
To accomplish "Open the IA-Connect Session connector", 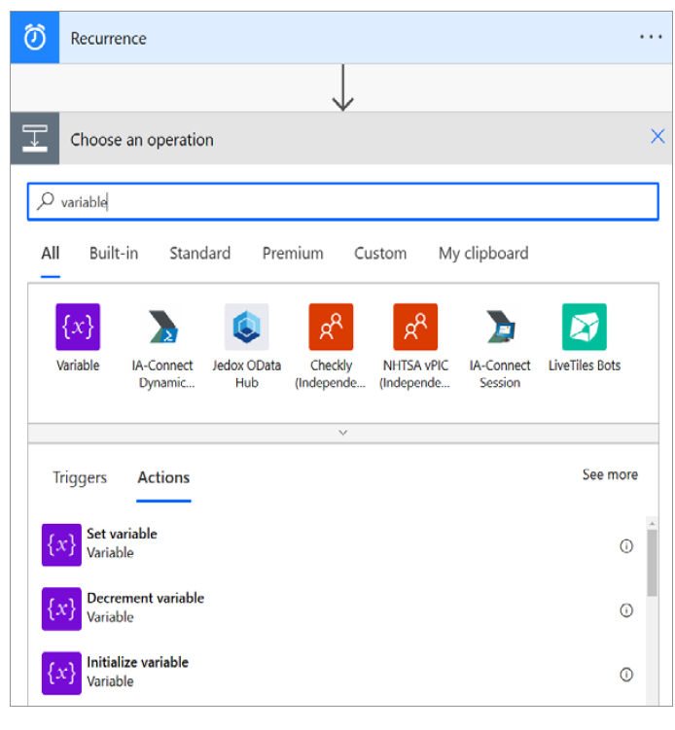I will coord(500,327).
